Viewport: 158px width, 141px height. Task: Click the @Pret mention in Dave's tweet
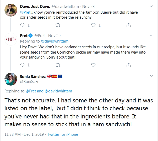tap(25, 12)
